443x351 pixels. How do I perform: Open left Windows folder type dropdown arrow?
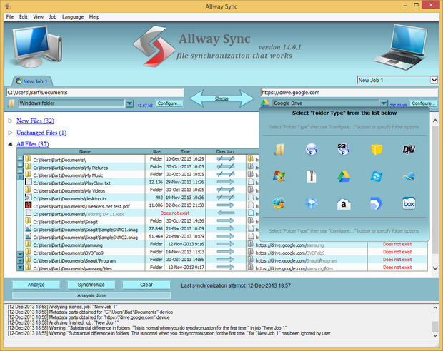[x=129, y=103]
